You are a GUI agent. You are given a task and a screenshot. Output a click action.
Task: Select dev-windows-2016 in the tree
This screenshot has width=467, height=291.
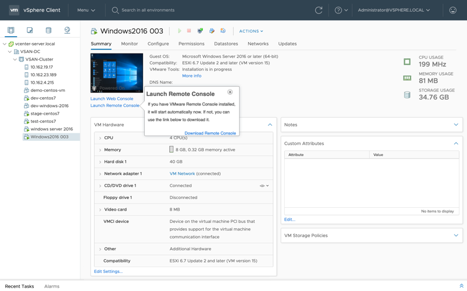tap(50, 106)
